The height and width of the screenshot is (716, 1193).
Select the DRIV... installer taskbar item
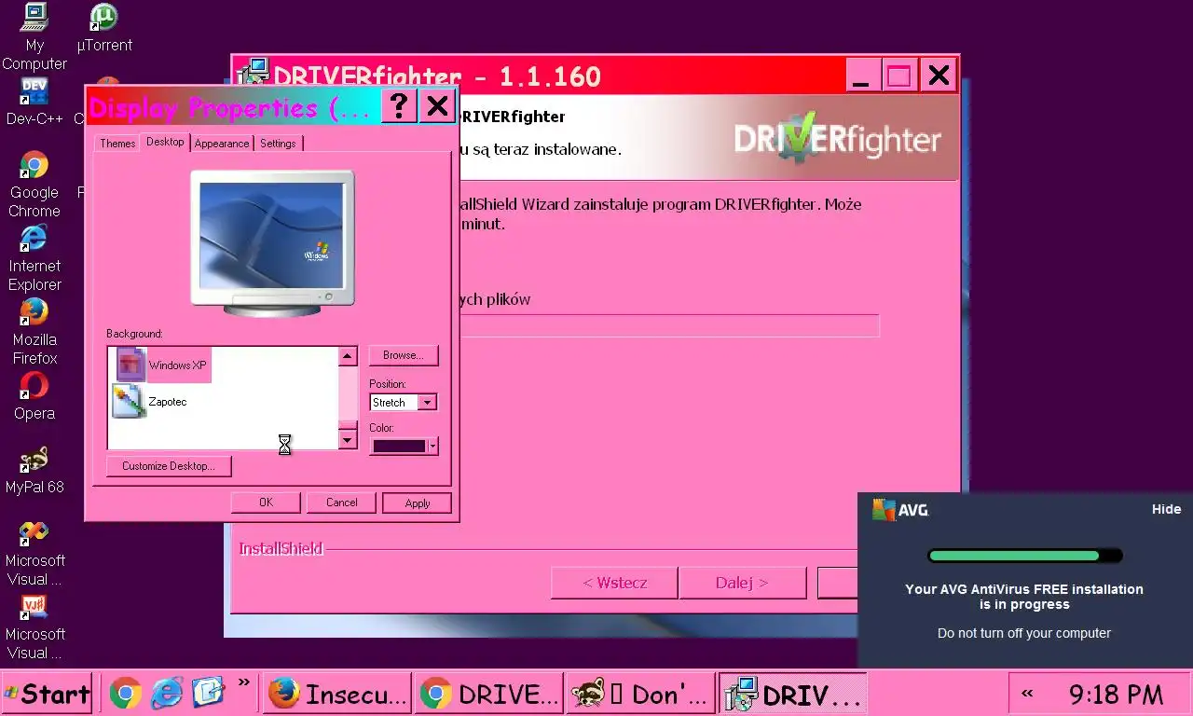click(x=793, y=694)
